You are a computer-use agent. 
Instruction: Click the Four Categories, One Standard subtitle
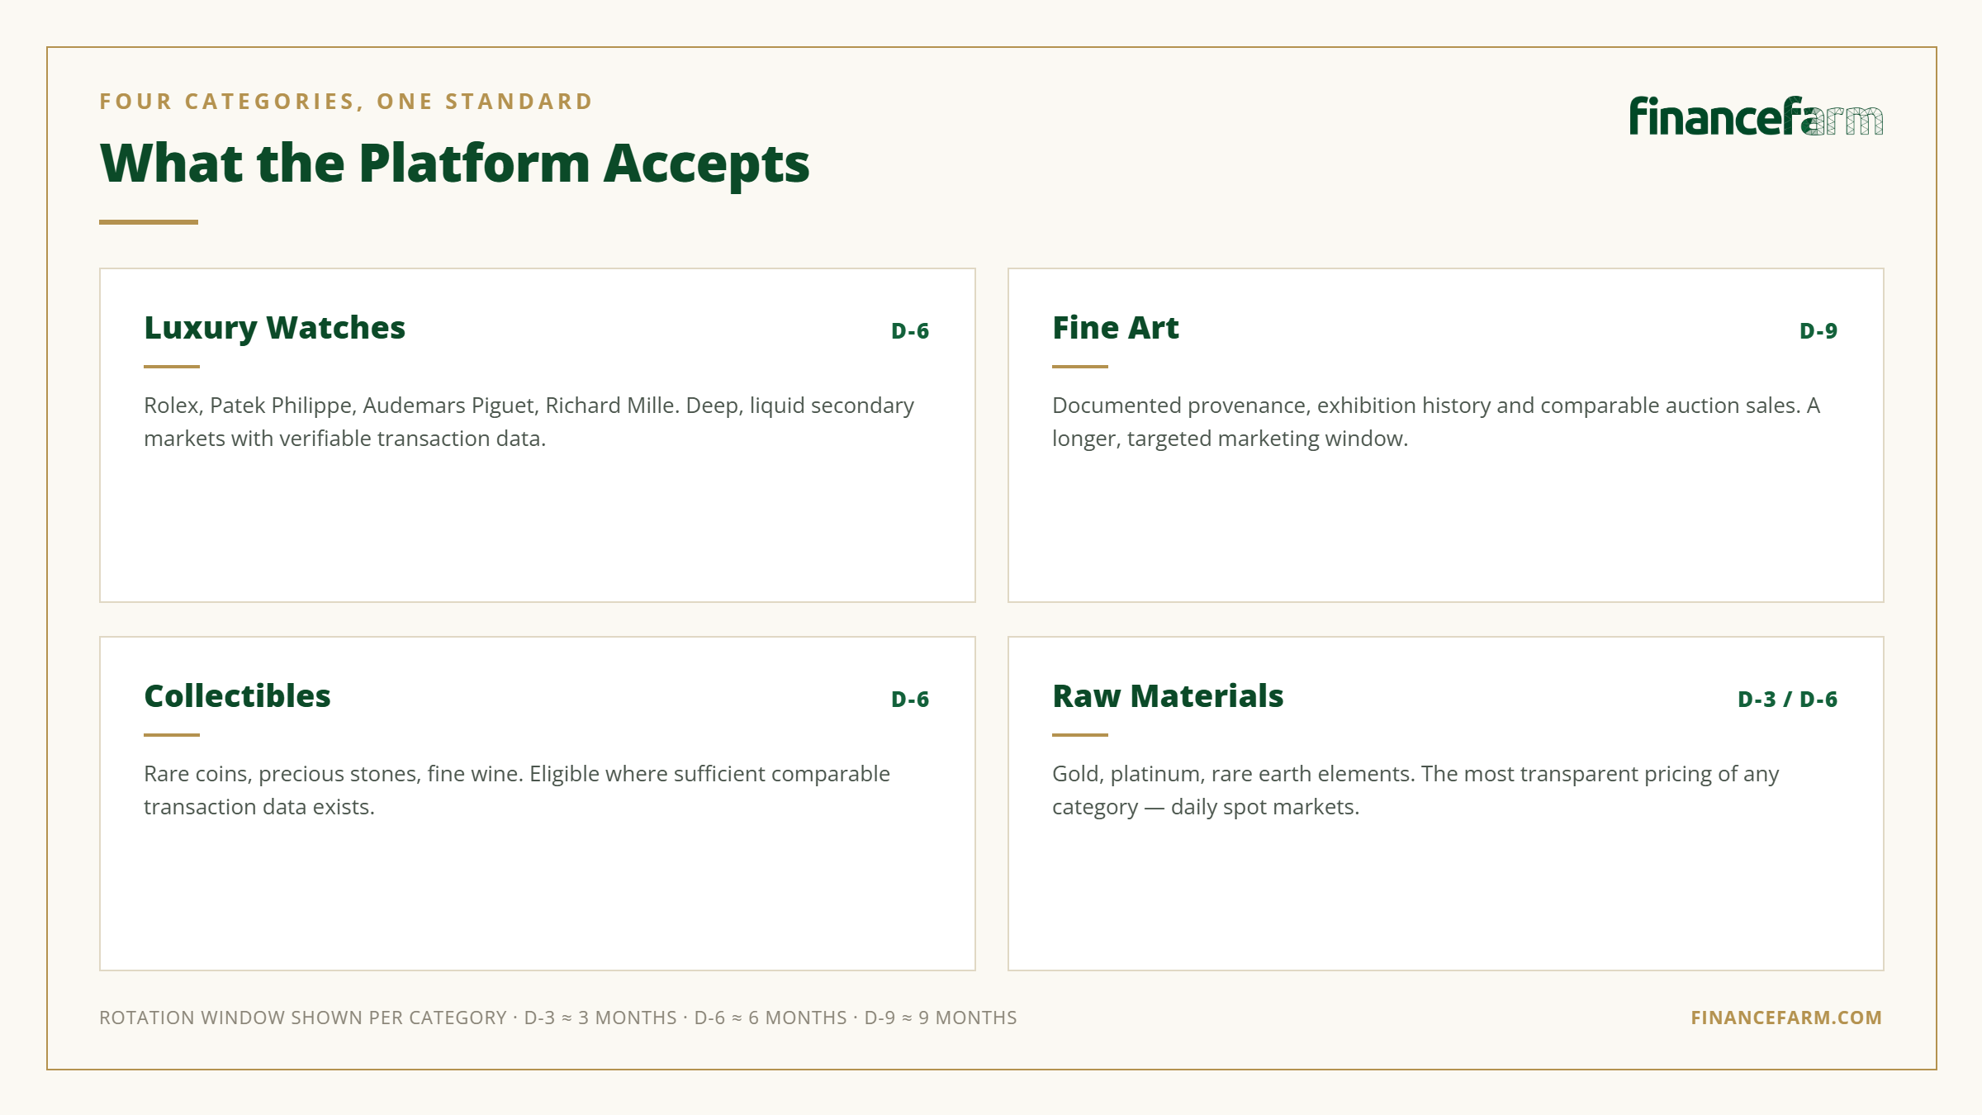coord(346,102)
